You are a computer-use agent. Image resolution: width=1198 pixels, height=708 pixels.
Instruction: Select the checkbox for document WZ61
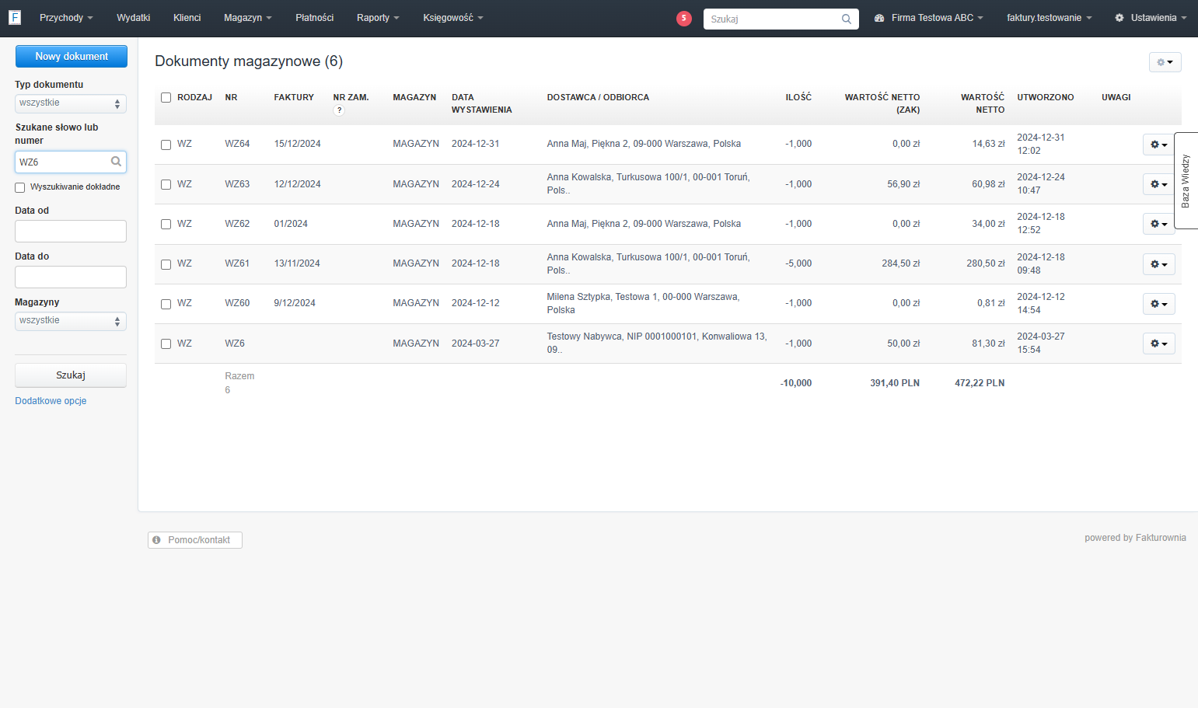click(166, 264)
